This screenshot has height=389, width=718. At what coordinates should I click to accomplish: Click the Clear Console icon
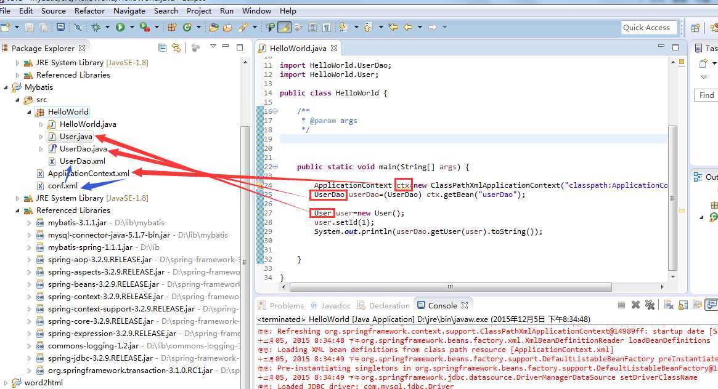[x=669, y=305]
